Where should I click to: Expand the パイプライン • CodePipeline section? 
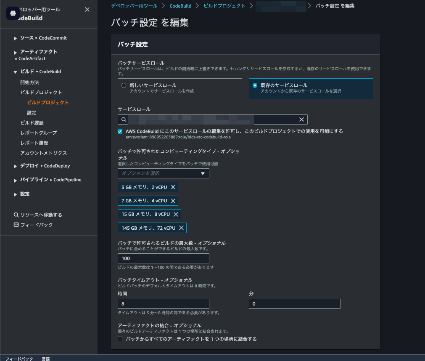point(15,180)
